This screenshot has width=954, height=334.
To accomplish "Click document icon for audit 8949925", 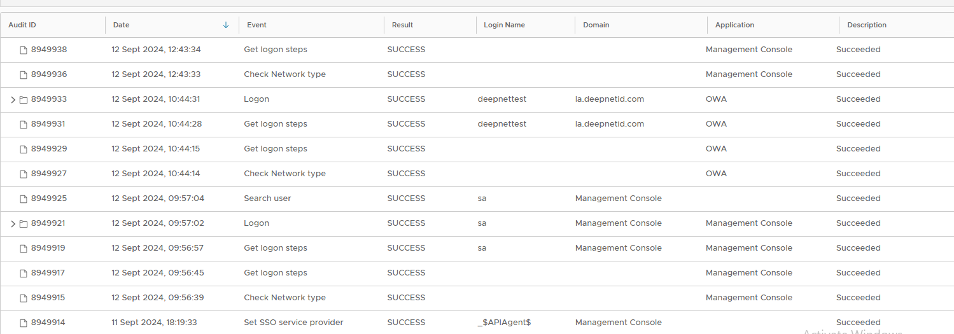I will (24, 198).
